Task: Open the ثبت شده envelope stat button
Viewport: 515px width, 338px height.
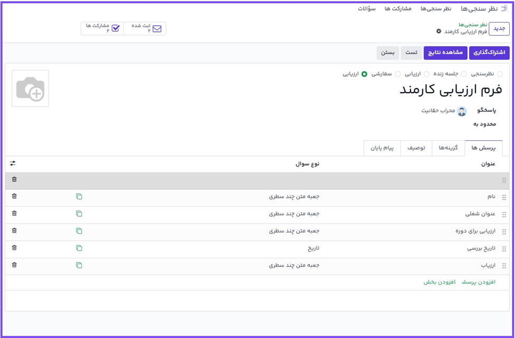Action: [145, 28]
